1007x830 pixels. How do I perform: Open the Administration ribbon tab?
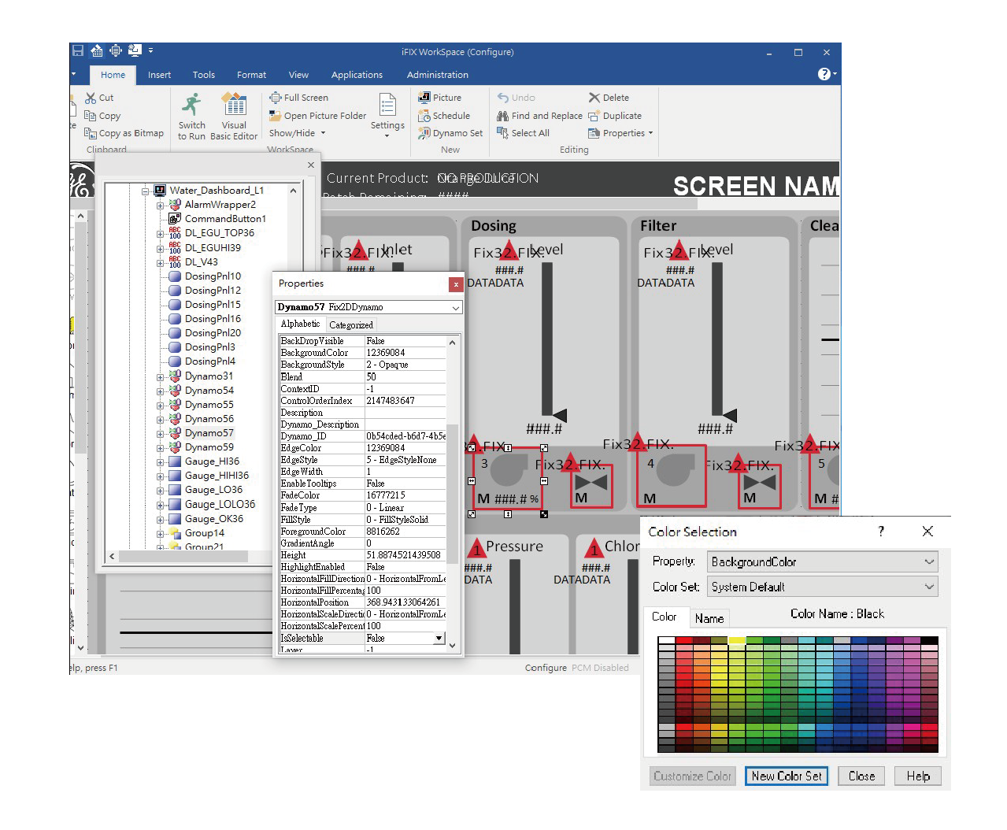pyautogui.click(x=438, y=75)
